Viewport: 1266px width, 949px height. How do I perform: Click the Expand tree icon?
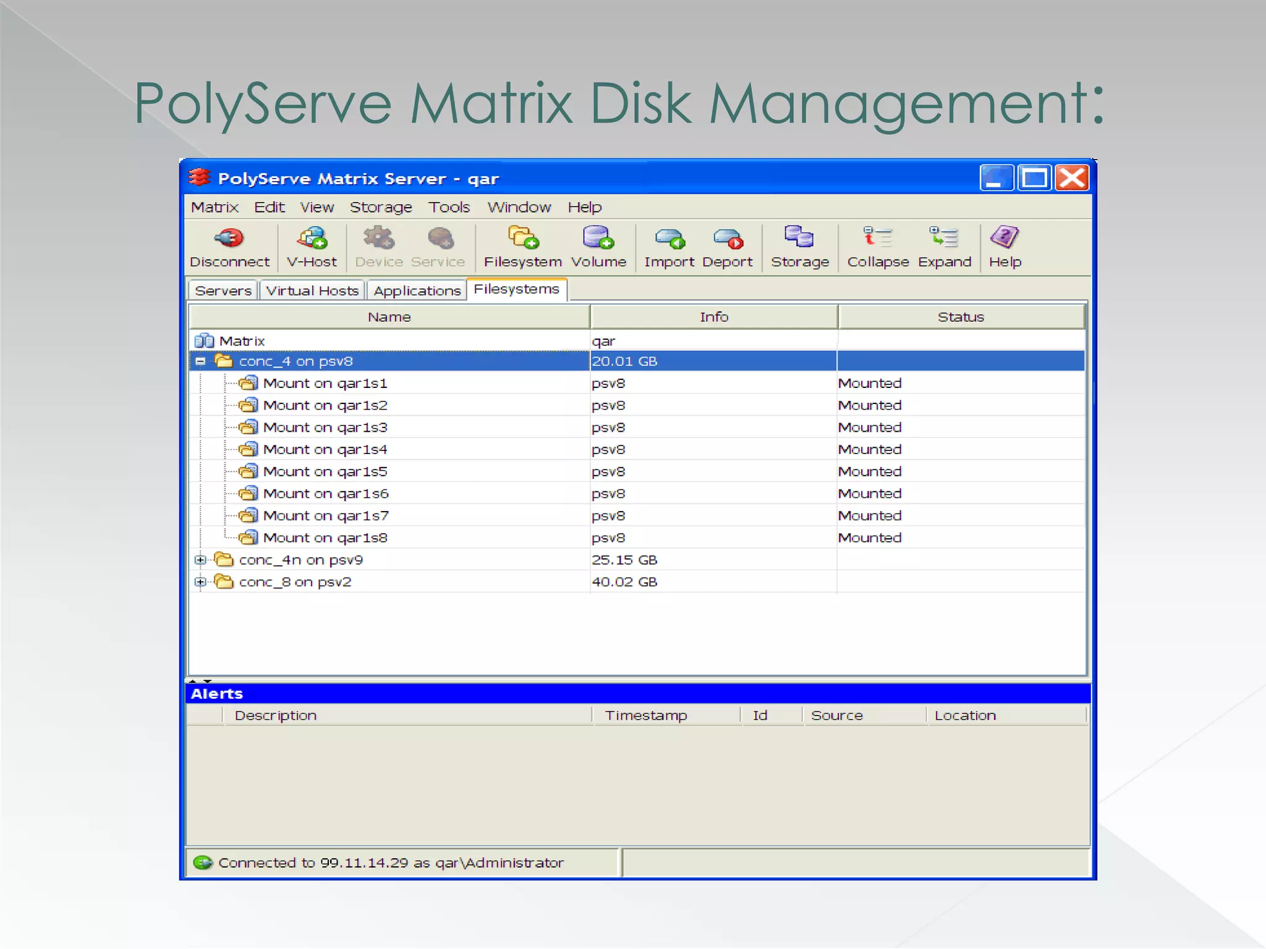click(x=944, y=237)
